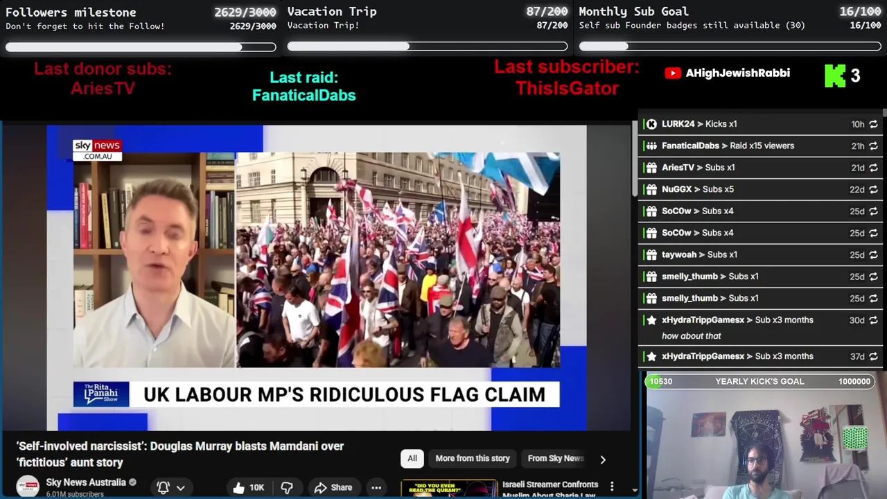The image size is (887, 499).
Task: Open the Did You Even Read the Quran thumbnail
Action: click(449, 489)
